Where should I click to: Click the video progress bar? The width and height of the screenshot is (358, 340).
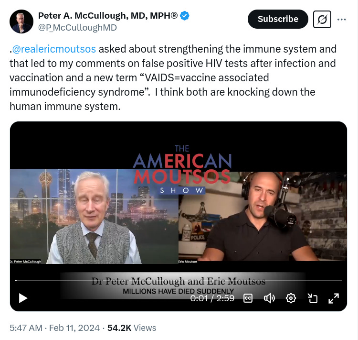click(x=179, y=280)
